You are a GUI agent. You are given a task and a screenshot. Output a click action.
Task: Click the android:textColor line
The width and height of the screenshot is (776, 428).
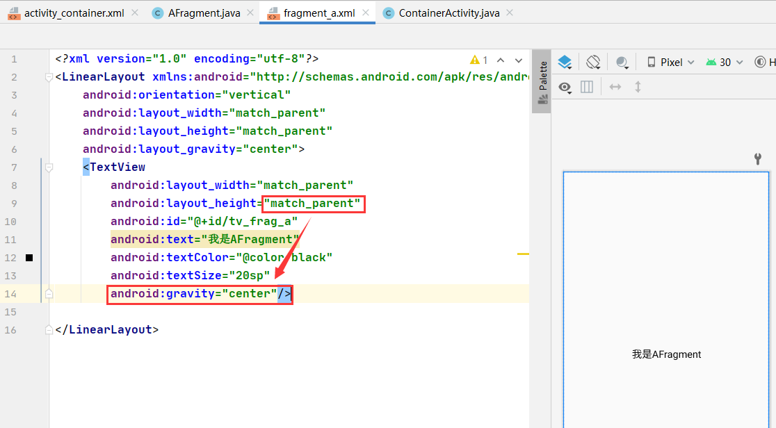point(221,258)
